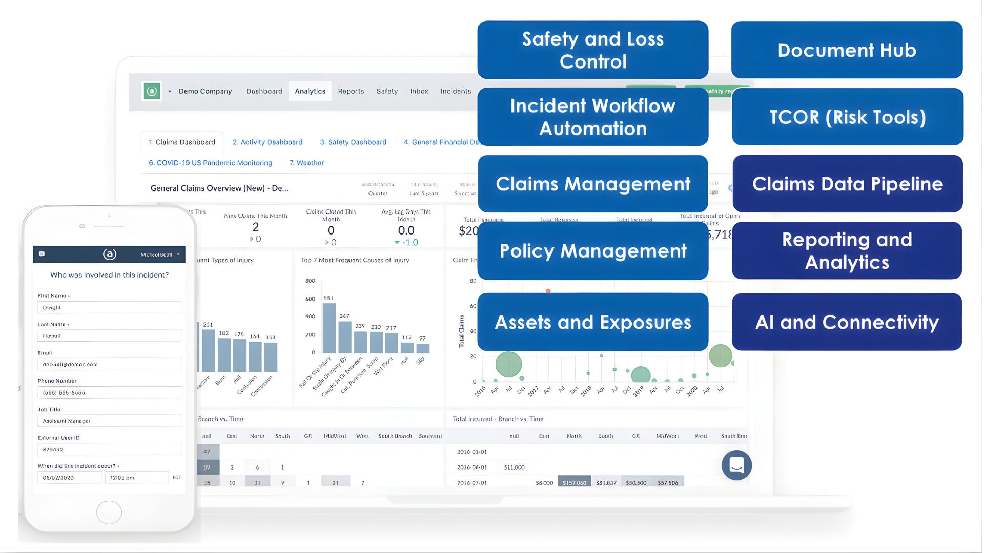Expand the Demo Company dropdown arrow
The width and height of the screenshot is (984, 553).
pyautogui.click(x=170, y=91)
